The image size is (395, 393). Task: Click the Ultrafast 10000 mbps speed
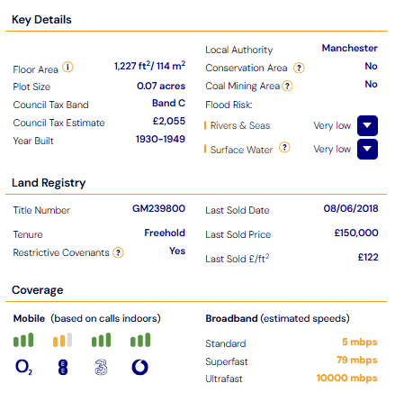(346, 378)
